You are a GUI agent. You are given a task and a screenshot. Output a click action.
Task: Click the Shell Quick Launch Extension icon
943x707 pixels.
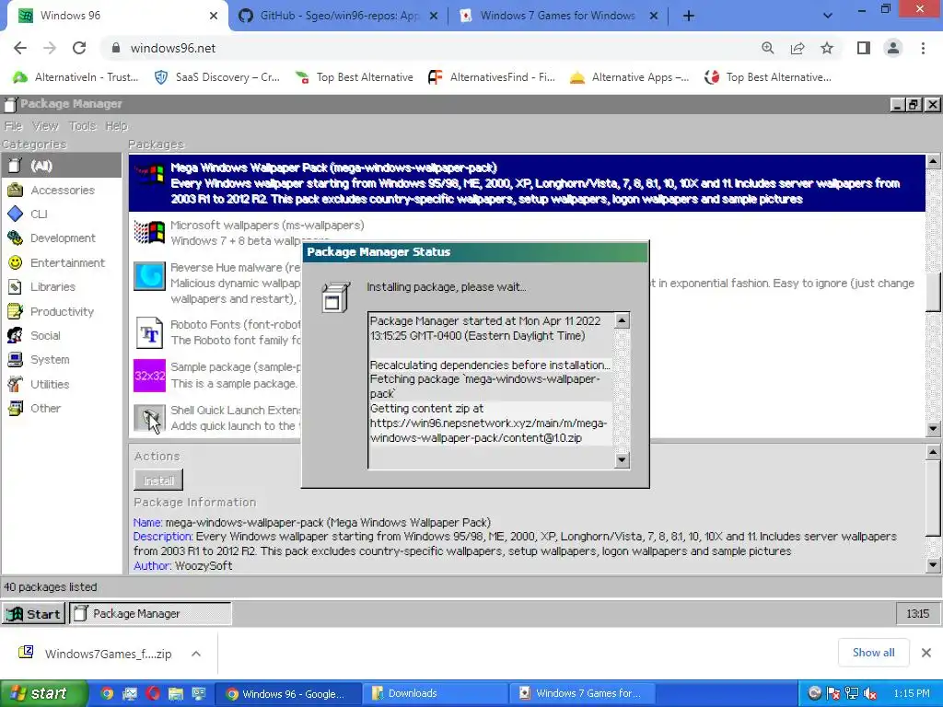(149, 418)
